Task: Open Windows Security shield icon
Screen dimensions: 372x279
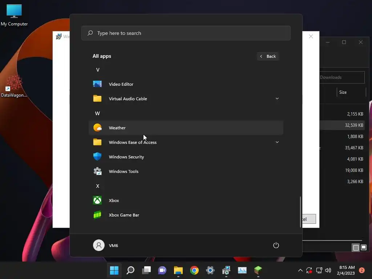Action: (x=97, y=157)
